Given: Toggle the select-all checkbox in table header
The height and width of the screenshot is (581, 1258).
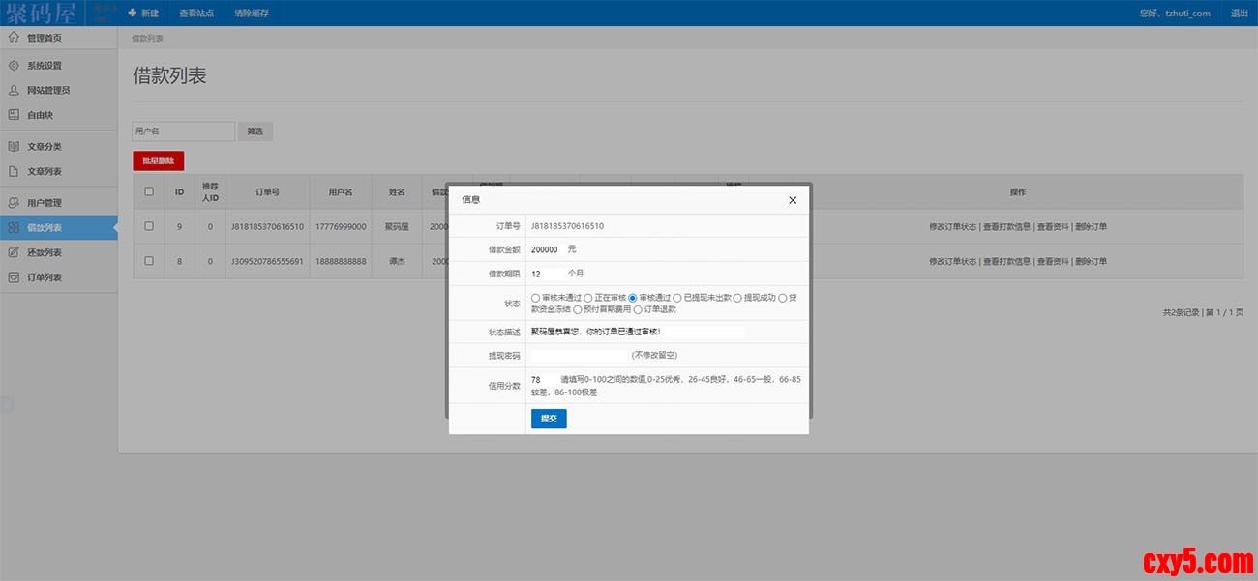Looking at the screenshot, I should point(149,191).
